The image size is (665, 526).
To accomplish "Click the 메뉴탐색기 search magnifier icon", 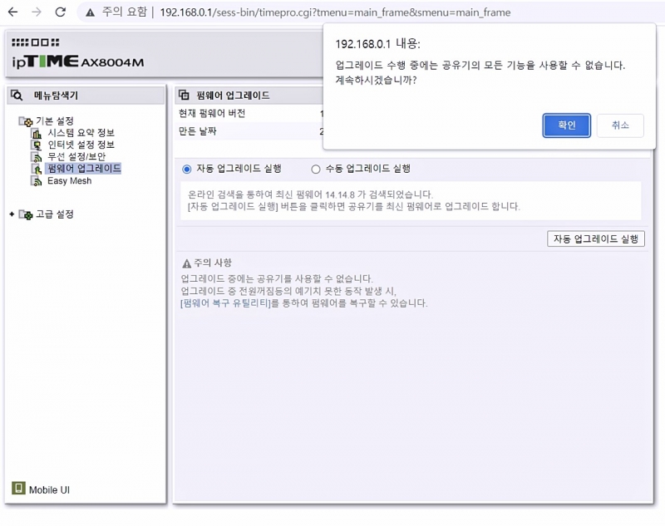I will pyautogui.click(x=17, y=96).
